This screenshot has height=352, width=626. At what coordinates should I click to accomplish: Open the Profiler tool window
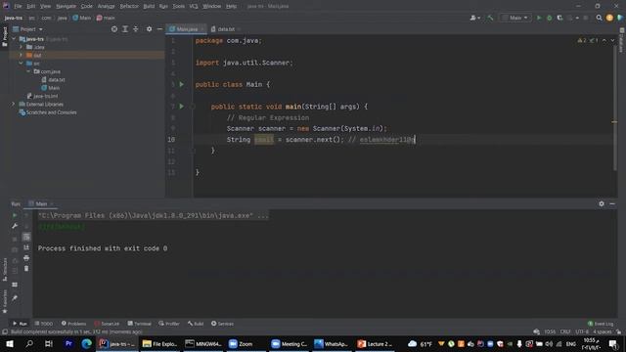click(169, 324)
